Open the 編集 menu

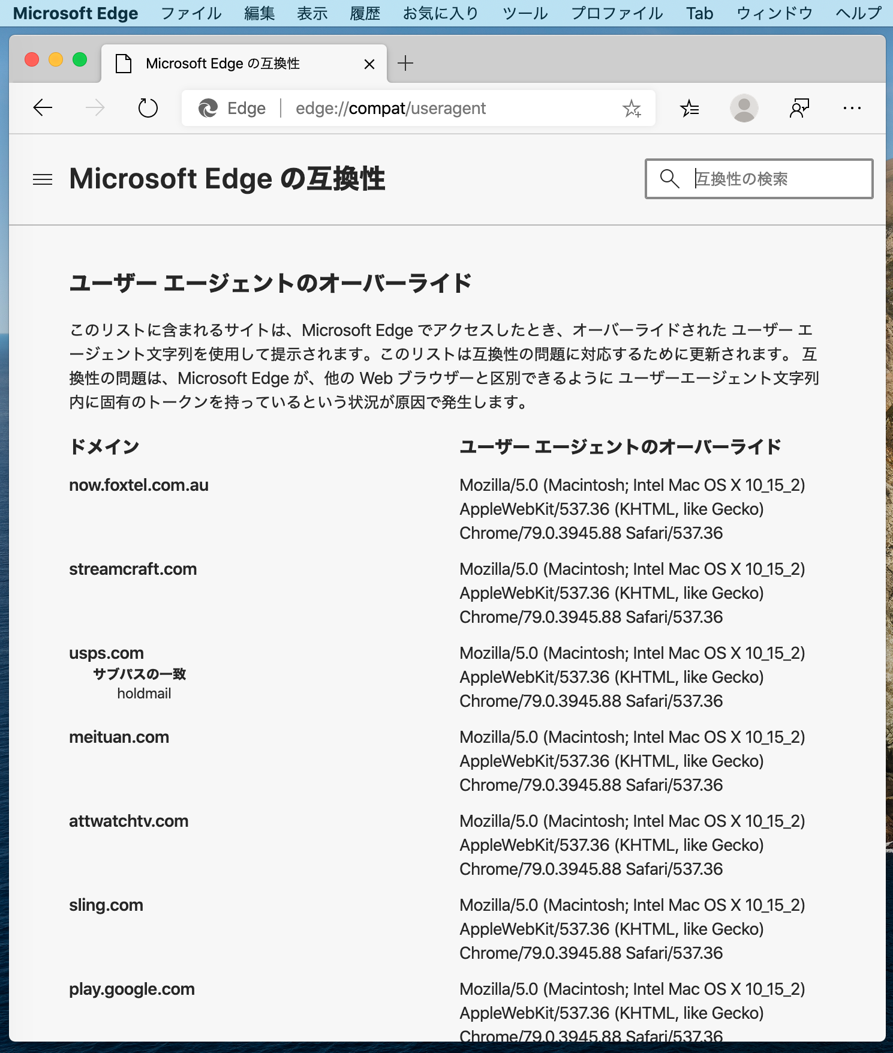coord(260,13)
